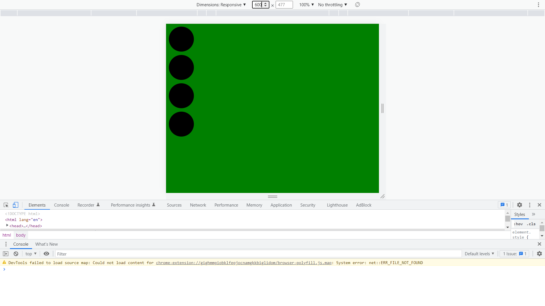
Task: Focus the console Filter input field
Action: click(x=258, y=254)
